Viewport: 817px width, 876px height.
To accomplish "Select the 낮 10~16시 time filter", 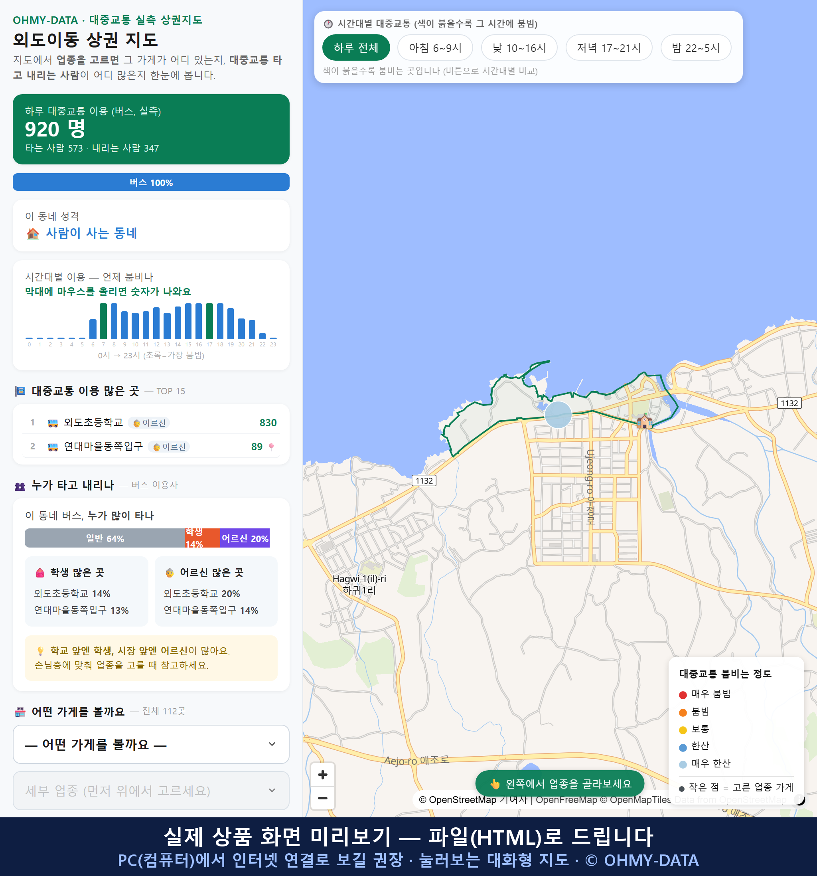I will pos(519,47).
